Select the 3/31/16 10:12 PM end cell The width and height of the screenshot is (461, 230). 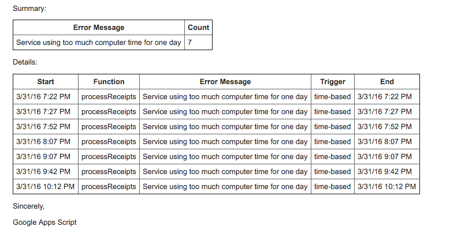click(x=386, y=187)
